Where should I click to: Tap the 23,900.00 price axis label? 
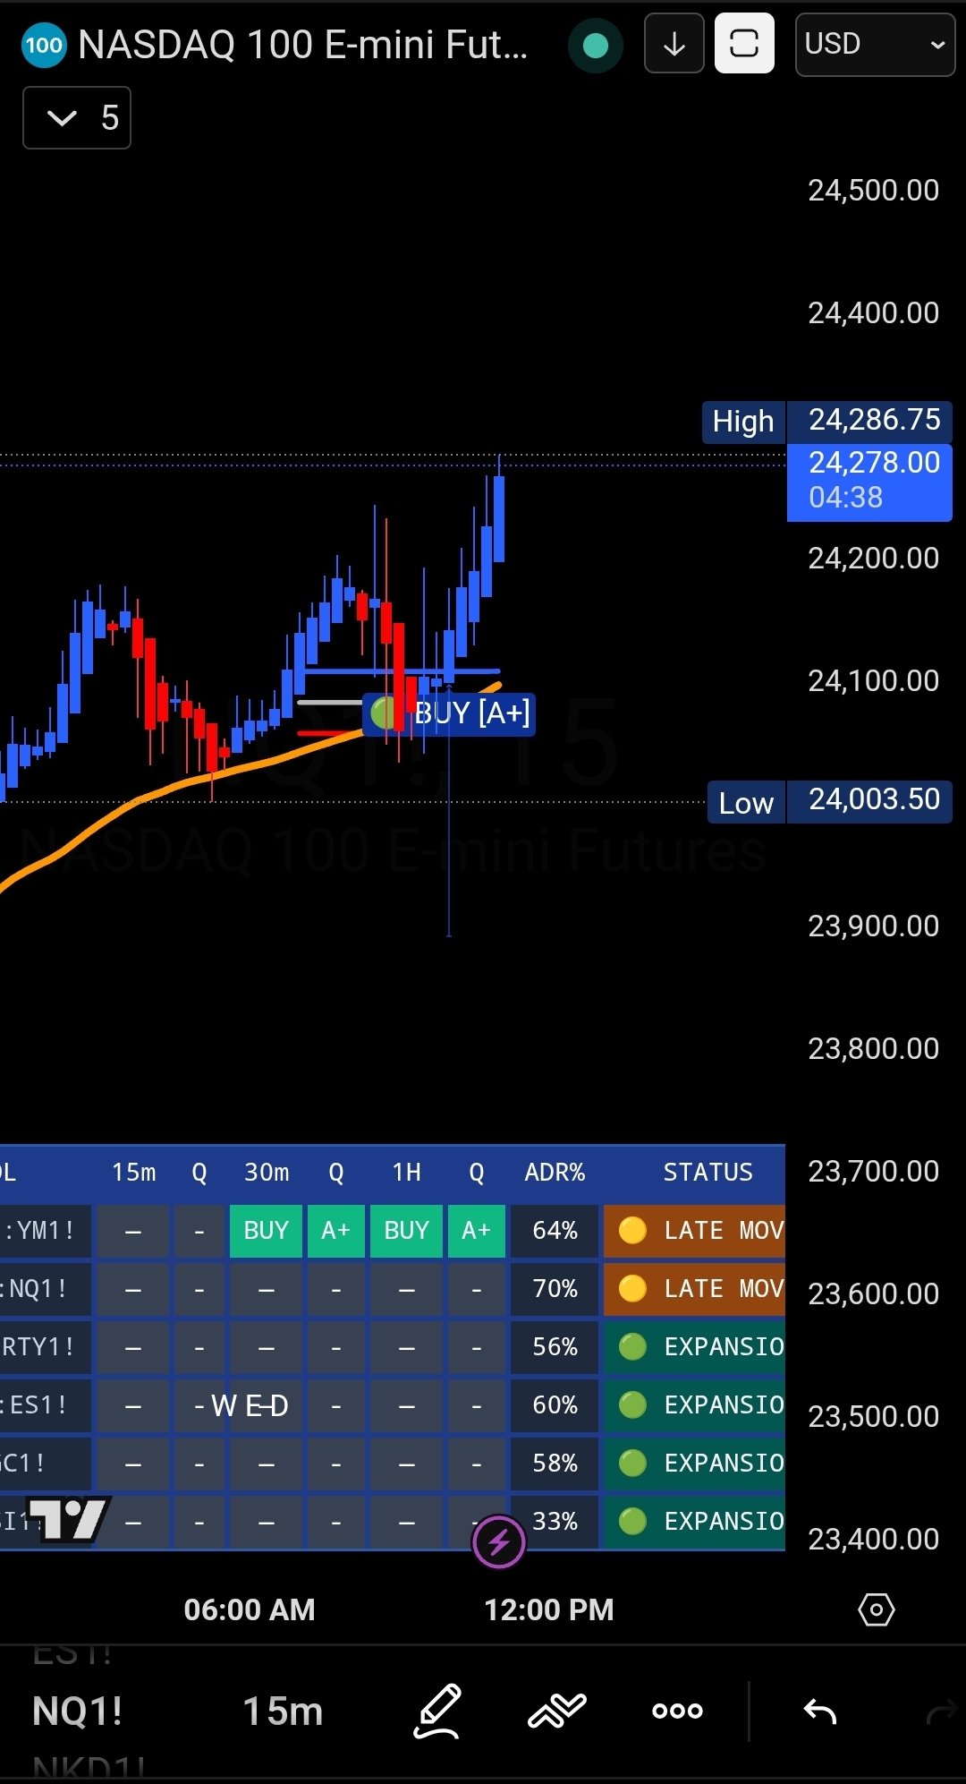874,926
